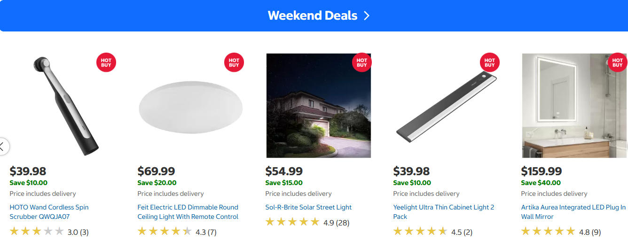
Task: Click HOT BUY badge on Artika LED Mirror
Action: point(617,62)
